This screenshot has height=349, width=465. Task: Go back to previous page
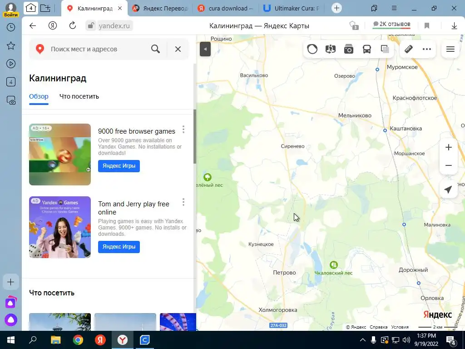pyautogui.click(x=33, y=26)
